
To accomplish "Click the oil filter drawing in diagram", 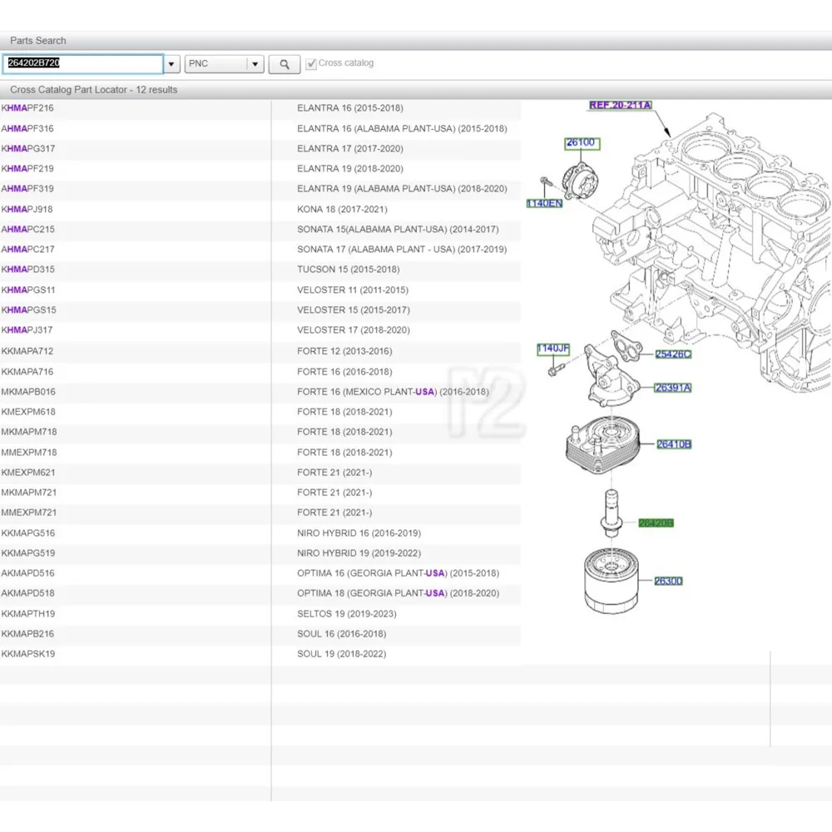I will 612,581.
